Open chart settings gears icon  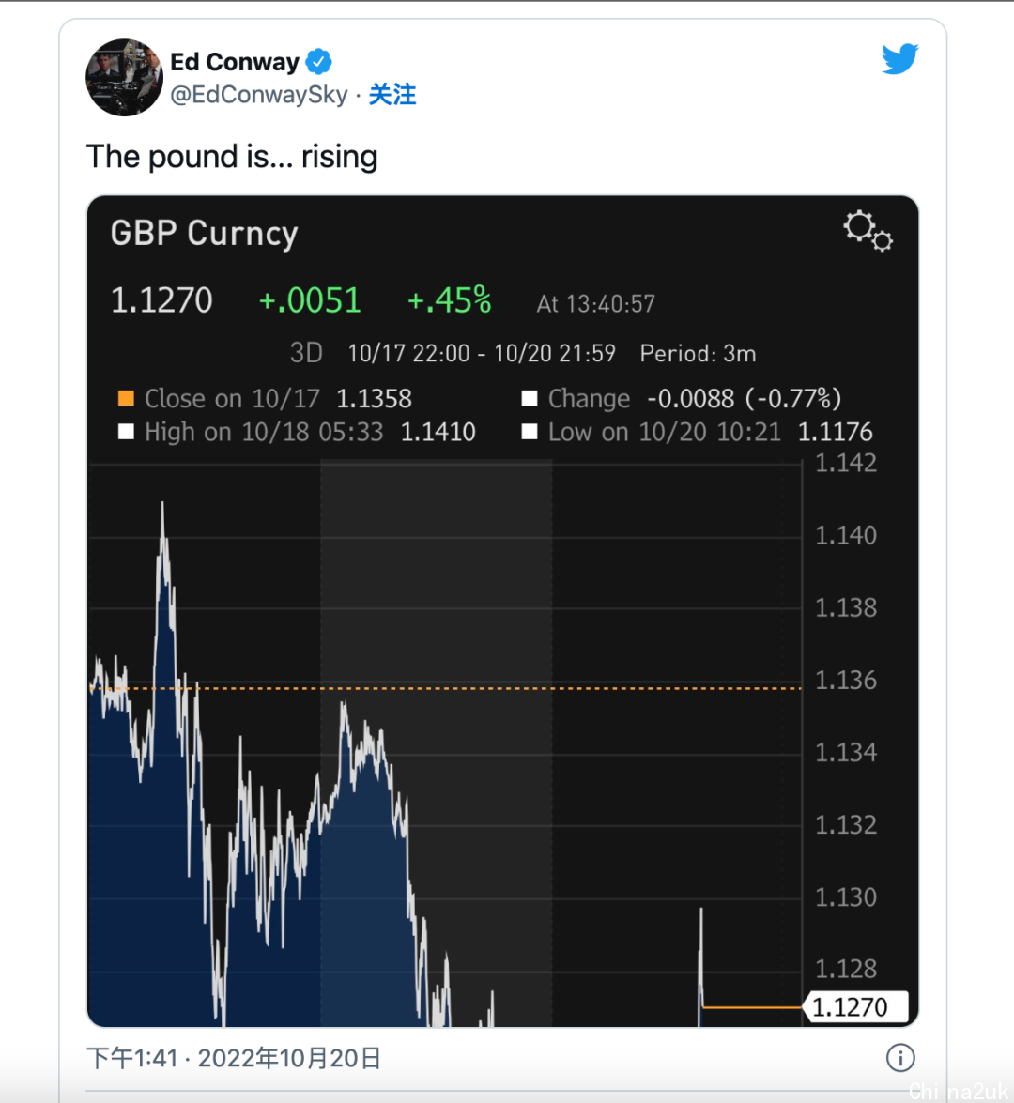click(x=868, y=230)
